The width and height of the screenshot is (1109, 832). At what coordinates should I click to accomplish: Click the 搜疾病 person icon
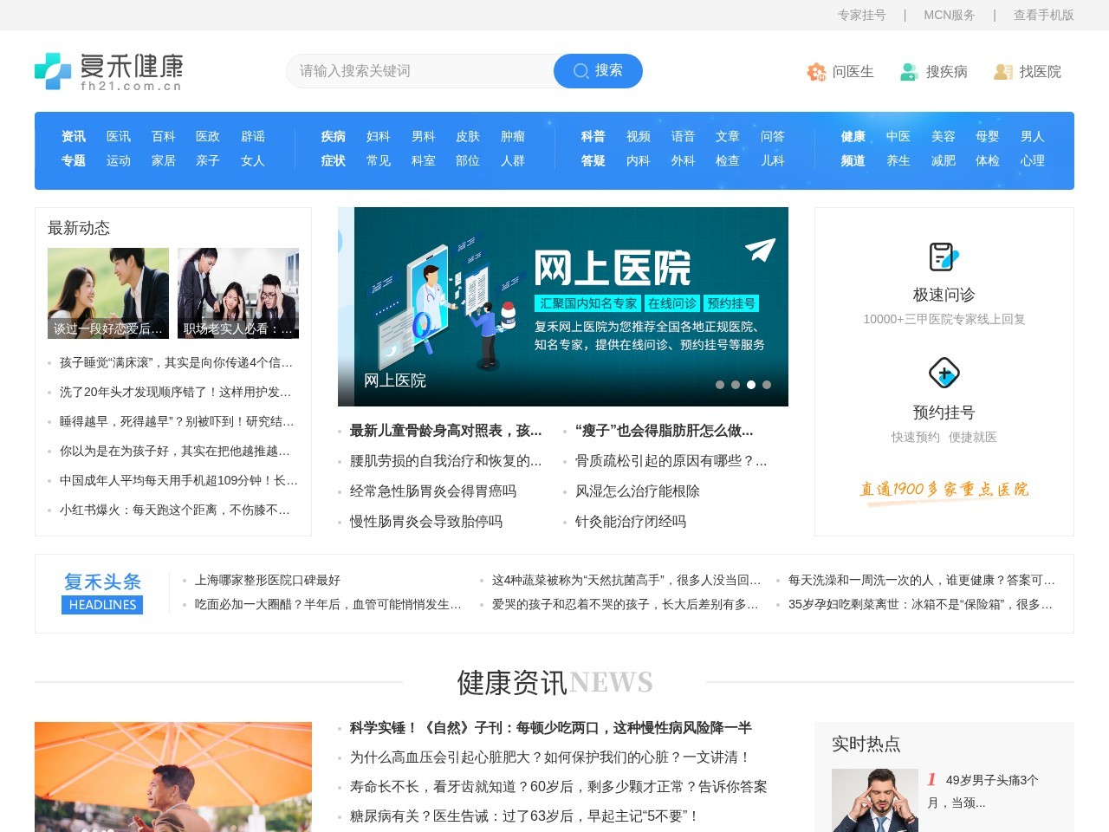[x=909, y=72]
